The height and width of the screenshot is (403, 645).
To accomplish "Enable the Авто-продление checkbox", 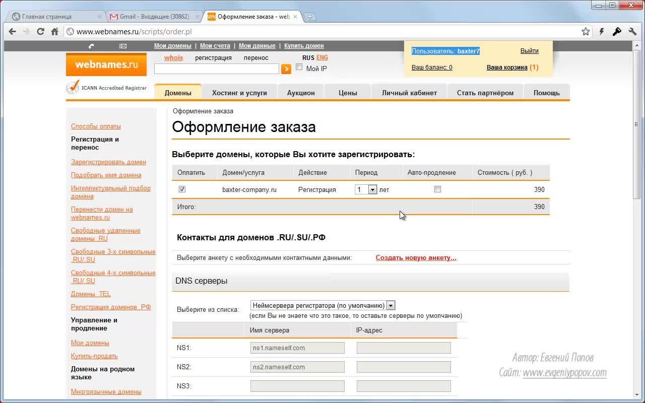I will pyautogui.click(x=437, y=189).
